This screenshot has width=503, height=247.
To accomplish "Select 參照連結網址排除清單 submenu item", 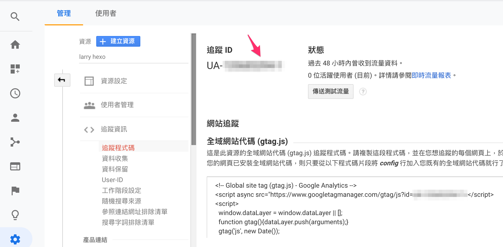I will pos(134,212).
